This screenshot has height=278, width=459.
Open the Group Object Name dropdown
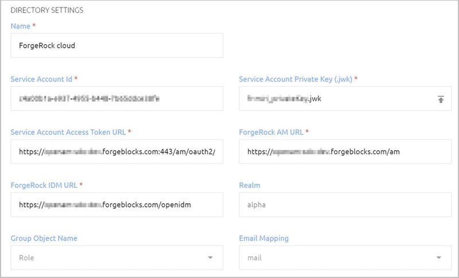pyautogui.click(x=117, y=257)
